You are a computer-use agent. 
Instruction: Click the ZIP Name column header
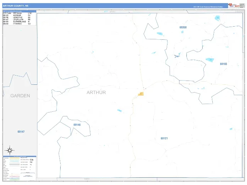point(17,13)
